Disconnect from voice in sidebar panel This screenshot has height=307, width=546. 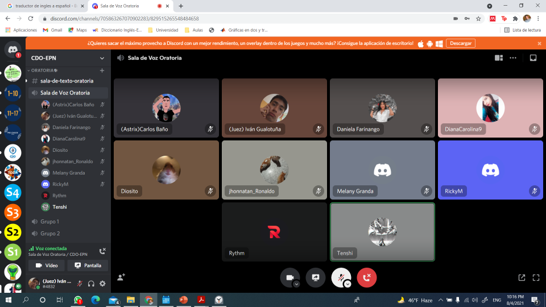[102, 251]
